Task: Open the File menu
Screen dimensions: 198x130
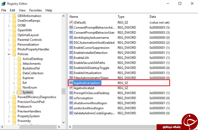Action: 4,10
